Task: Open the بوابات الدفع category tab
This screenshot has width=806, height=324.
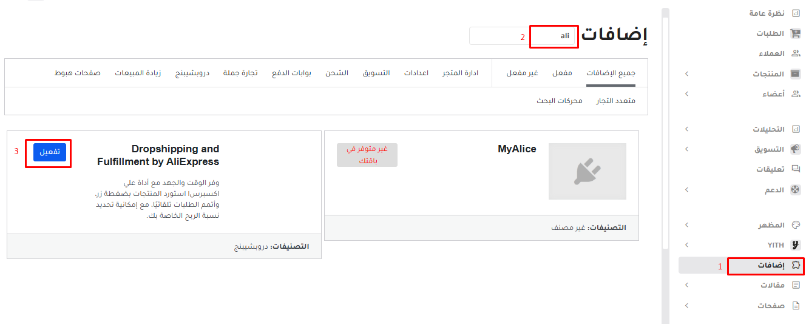Action: [x=292, y=73]
